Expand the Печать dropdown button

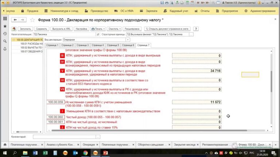point(98,29)
